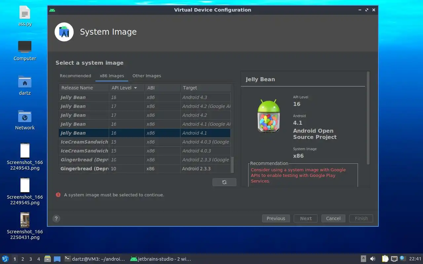Click the refresh system images icon button
Image resolution: width=423 pixels, height=264 pixels.
point(224,182)
